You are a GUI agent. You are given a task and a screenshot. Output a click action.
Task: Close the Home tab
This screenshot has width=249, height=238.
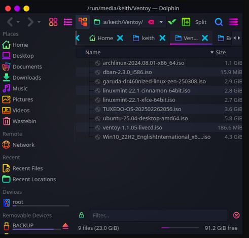120,38
